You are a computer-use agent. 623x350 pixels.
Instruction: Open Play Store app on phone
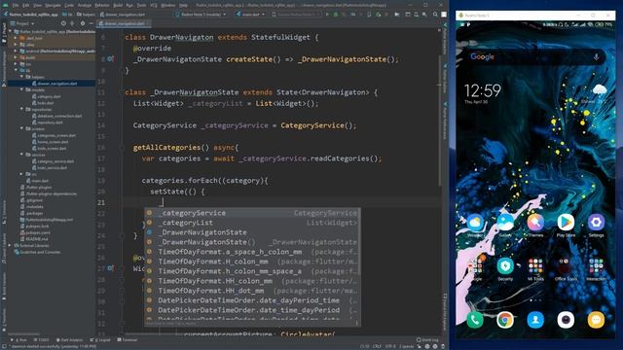(x=566, y=226)
